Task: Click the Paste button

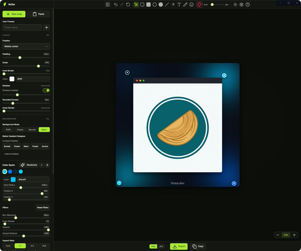Action: point(38,14)
